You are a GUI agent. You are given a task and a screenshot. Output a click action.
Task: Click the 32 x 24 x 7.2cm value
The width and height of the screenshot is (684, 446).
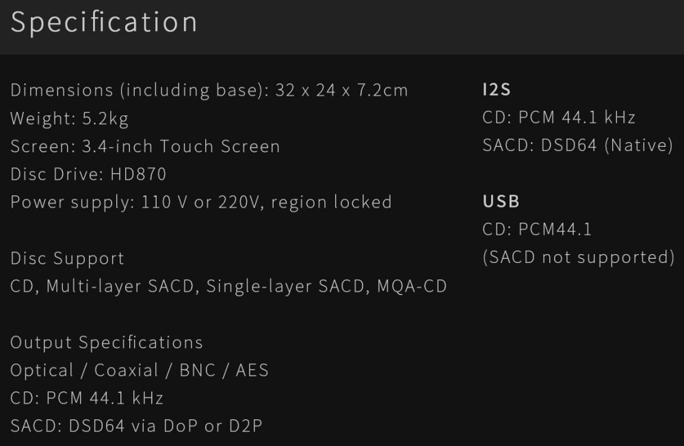342,90
